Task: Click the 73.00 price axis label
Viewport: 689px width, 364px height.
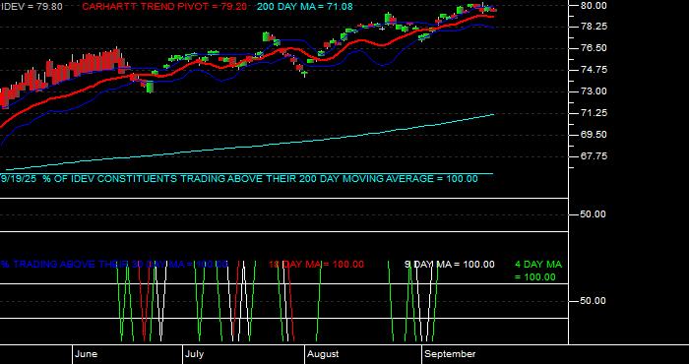Action: click(594, 91)
